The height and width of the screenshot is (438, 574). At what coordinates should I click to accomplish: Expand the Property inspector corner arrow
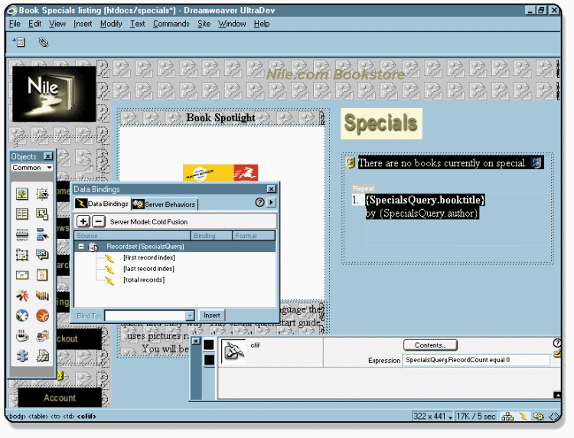(557, 395)
